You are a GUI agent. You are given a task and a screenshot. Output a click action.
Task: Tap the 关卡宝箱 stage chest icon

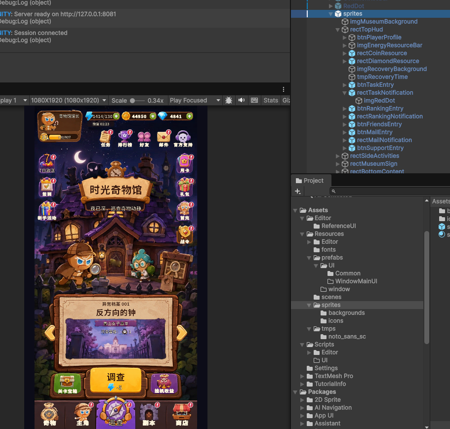(x=68, y=384)
